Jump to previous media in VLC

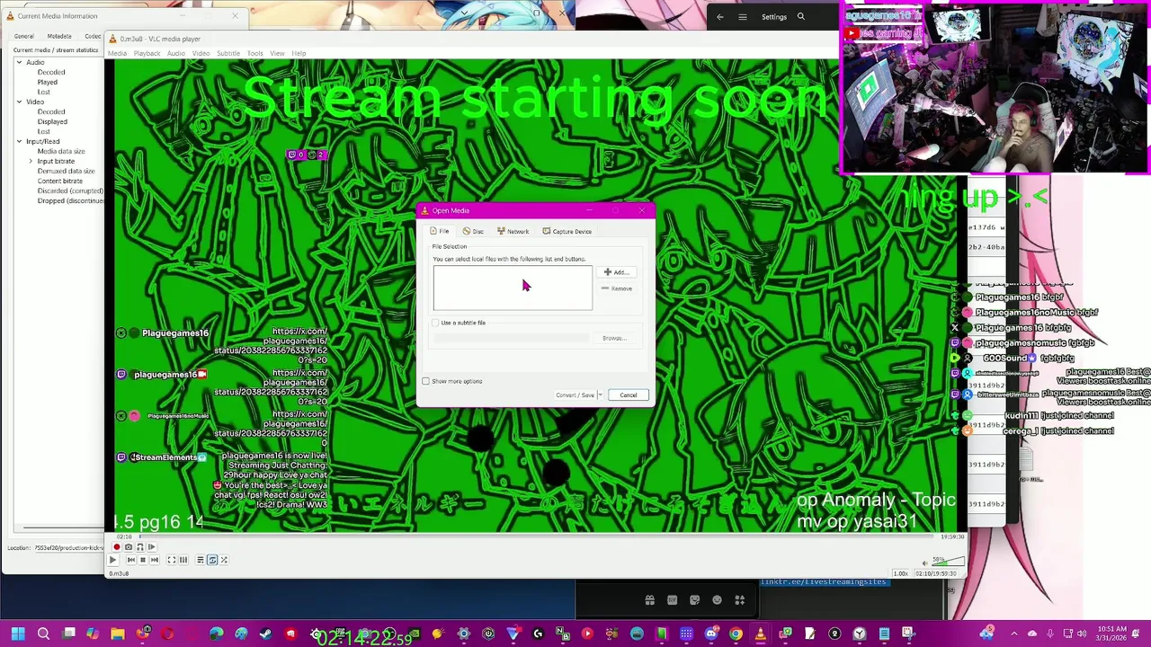click(x=130, y=560)
